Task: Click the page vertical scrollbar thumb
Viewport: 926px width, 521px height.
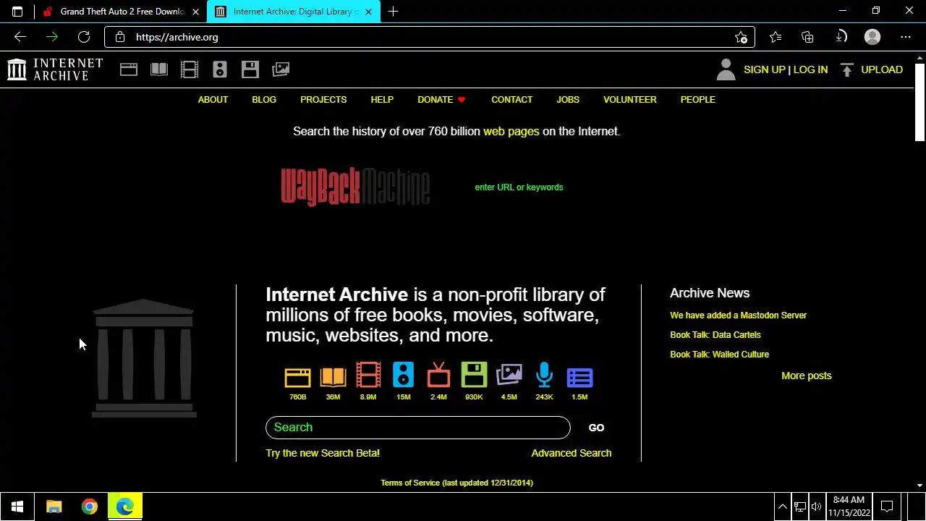Action: click(920, 102)
